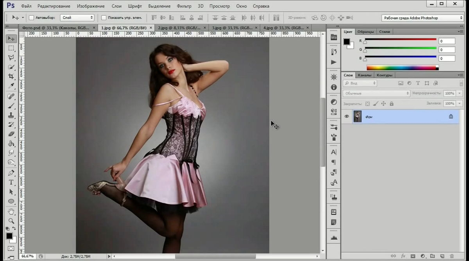Screen dimensions: 469x261
Task: Select the Hand tool
Action: click(11, 211)
